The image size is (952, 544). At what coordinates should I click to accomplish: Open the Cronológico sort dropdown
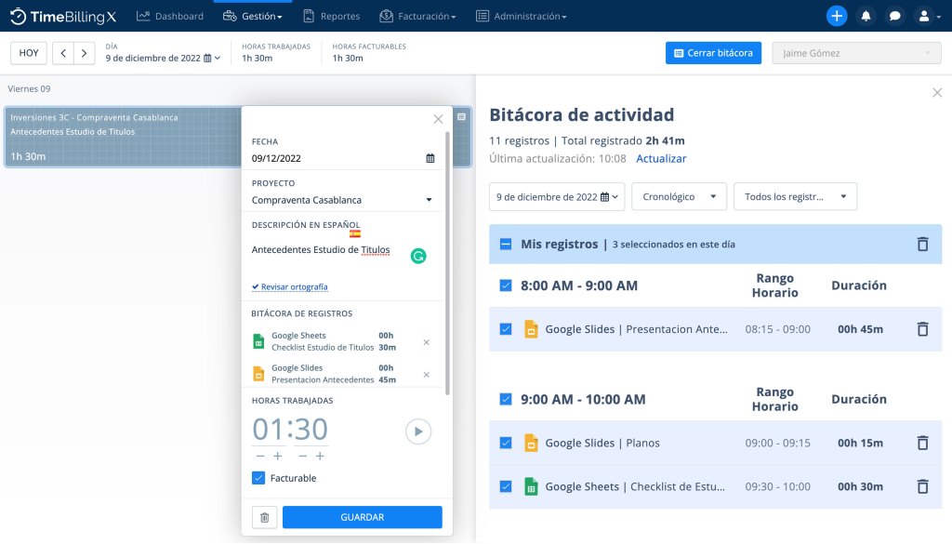[x=680, y=197]
